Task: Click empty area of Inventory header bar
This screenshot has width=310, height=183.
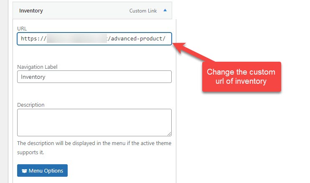Action: pyautogui.click(x=86, y=11)
